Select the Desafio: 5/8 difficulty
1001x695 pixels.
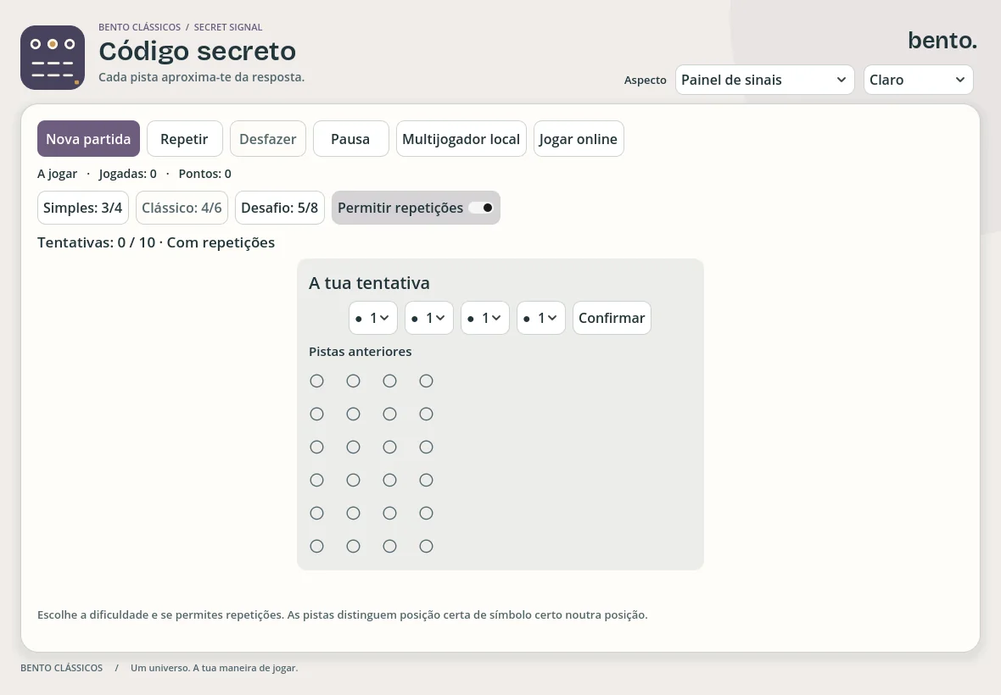(280, 208)
